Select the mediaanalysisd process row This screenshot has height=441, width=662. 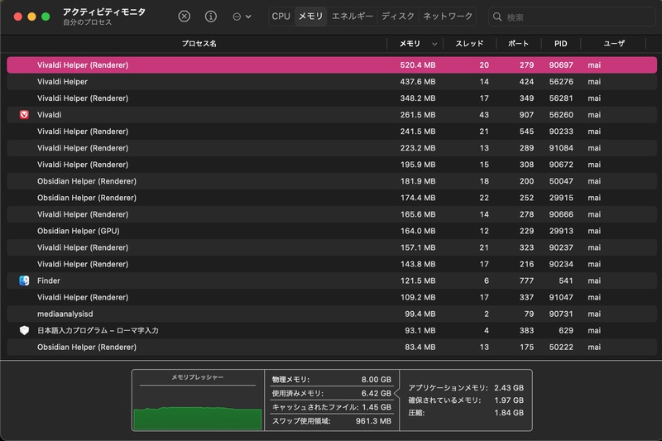(332, 314)
